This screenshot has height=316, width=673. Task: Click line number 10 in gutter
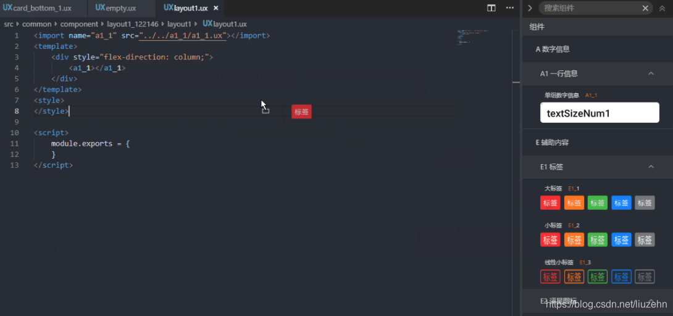click(x=15, y=133)
